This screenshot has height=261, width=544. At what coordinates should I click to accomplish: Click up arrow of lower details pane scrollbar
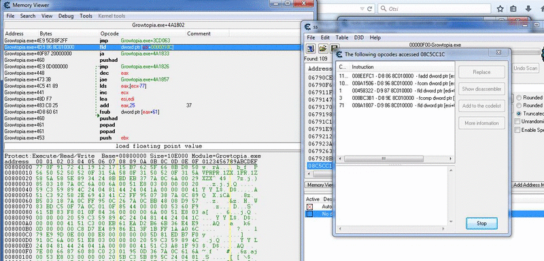(x=451, y=170)
